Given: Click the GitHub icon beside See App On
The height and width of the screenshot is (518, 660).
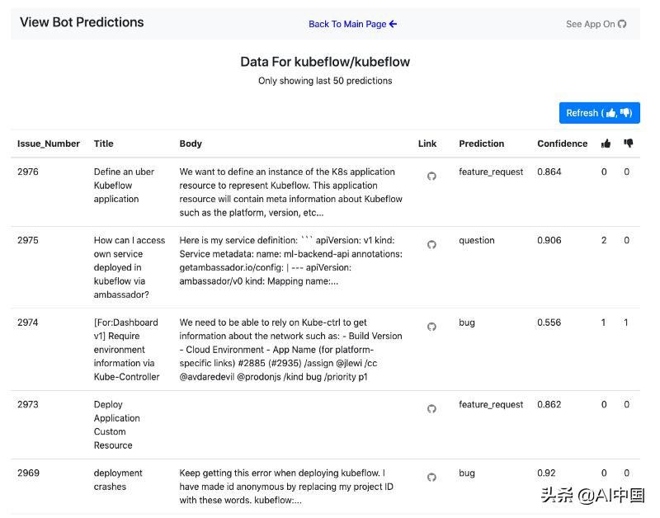Looking at the screenshot, I should pyautogui.click(x=622, y=24).
